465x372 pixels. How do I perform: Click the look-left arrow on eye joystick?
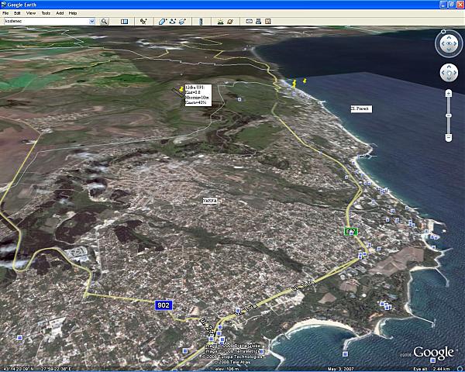(443, 44)
